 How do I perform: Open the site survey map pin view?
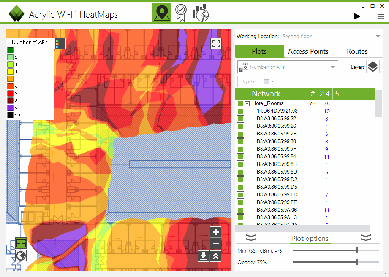point(162,13)
